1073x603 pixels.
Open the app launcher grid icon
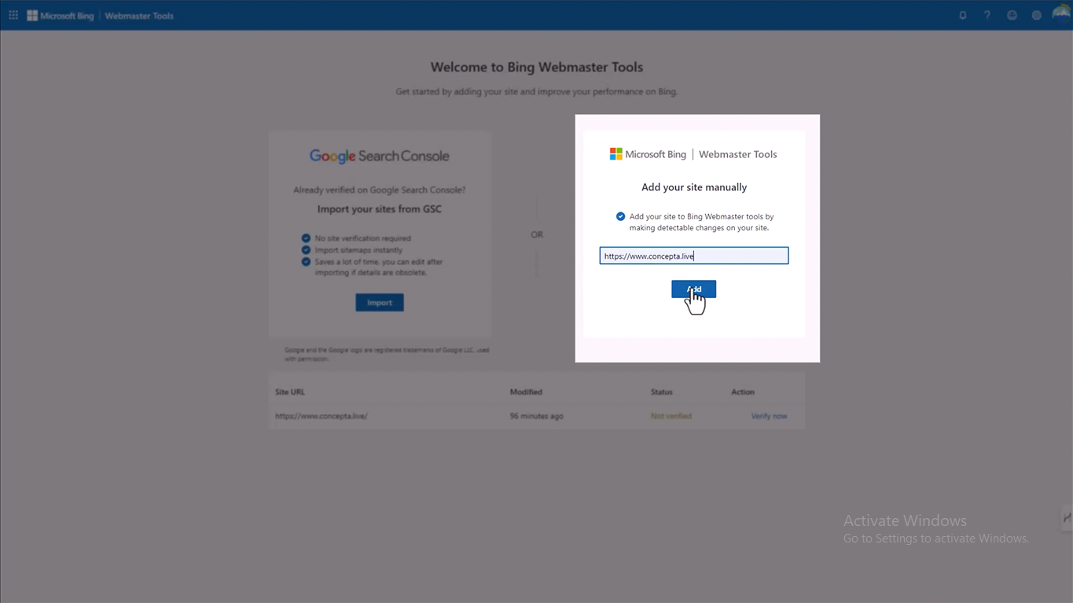[13, 15]
